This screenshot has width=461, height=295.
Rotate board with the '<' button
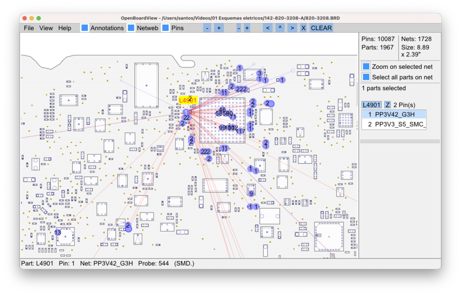[268, 28]
